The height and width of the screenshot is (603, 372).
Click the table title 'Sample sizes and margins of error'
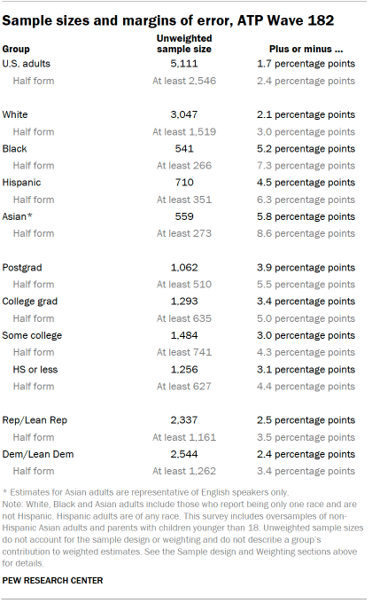(x=168, y=20)
